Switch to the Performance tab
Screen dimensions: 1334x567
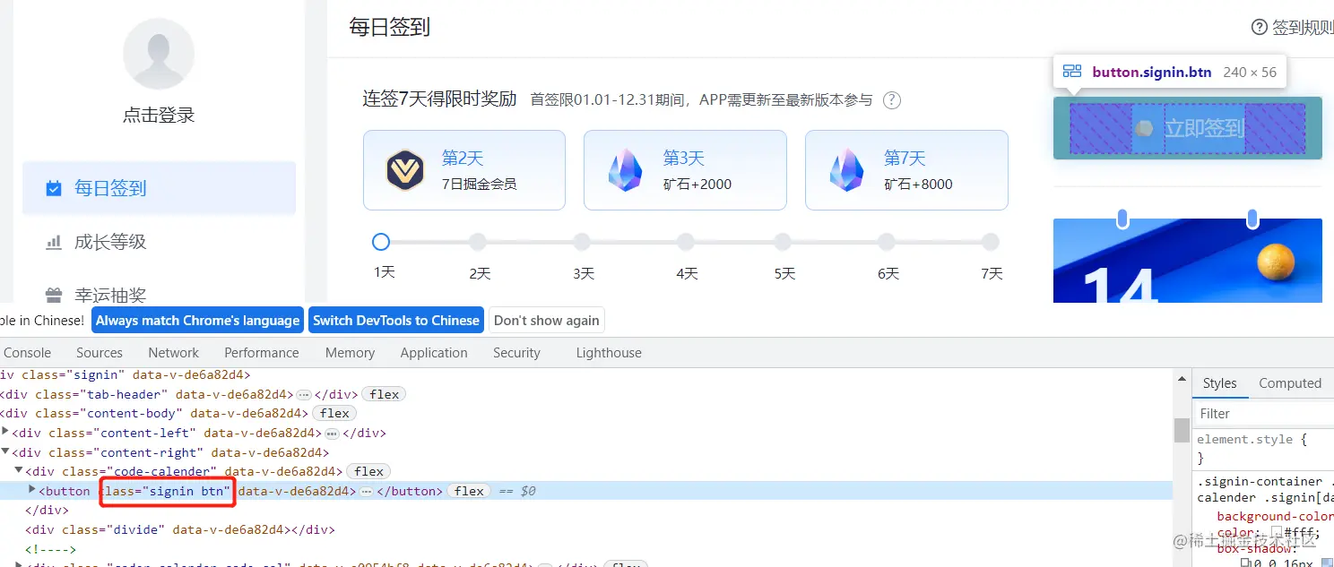262,353
